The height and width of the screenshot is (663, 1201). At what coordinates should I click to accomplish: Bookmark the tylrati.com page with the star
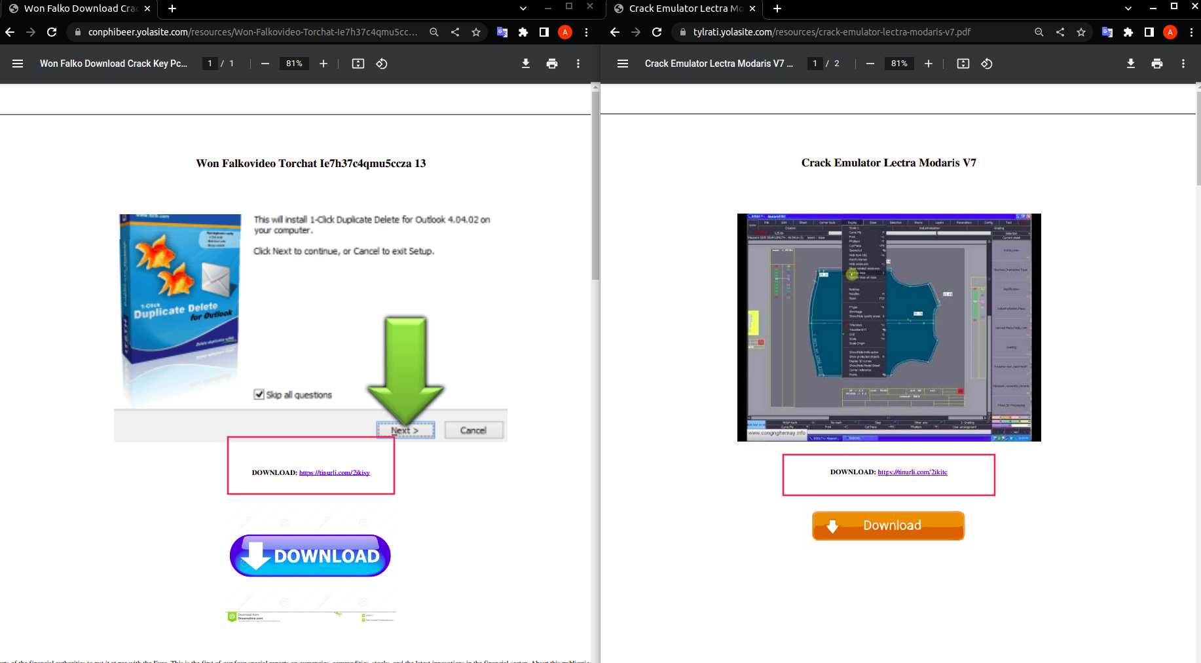pos(1082,32)
